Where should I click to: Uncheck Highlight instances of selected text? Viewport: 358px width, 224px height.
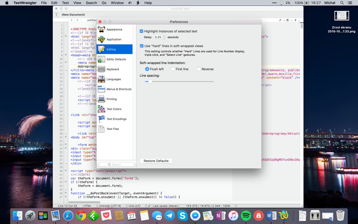[142, 31]
